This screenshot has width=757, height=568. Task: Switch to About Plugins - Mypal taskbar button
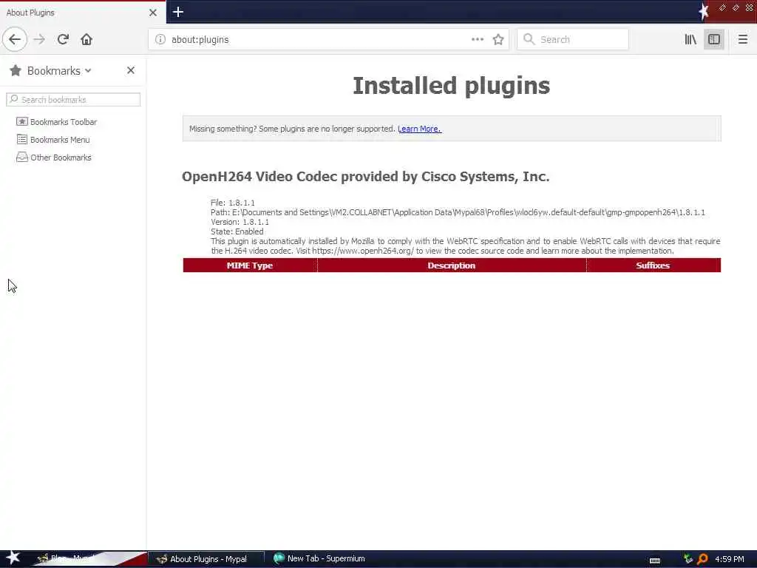pyautogui.click(x=206, y=559)
